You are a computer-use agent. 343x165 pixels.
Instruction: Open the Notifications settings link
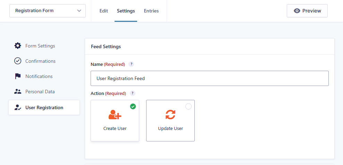[39, 76]
